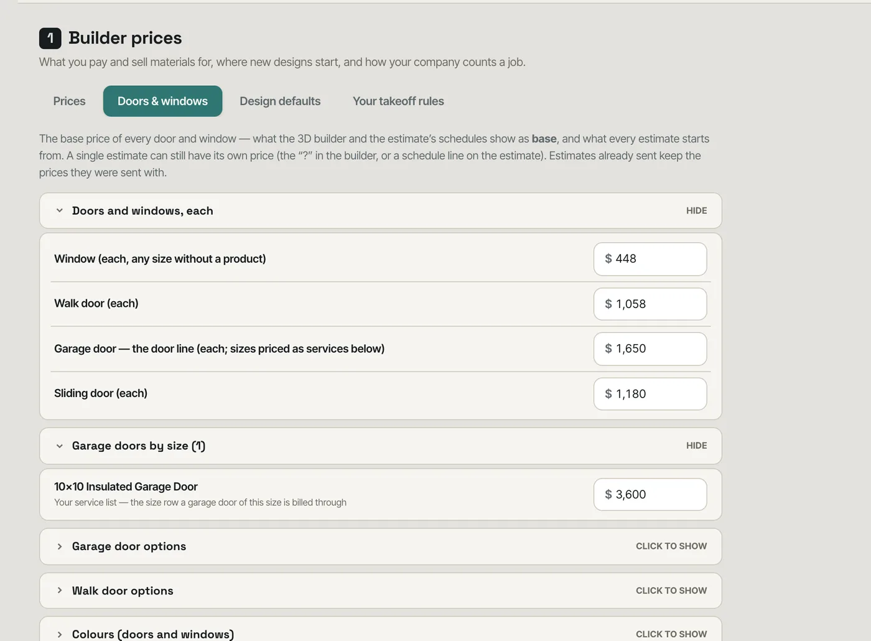Edit the Garage door line price field
The height and width of the screenshot is (641, 871).
click(x=650, y=349)
